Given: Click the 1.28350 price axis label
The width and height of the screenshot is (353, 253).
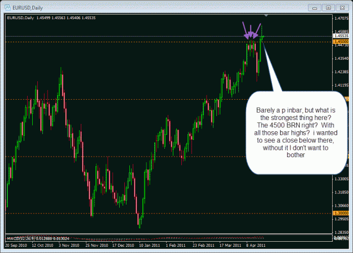Looking at the screenshot, I should pos(342,232).
